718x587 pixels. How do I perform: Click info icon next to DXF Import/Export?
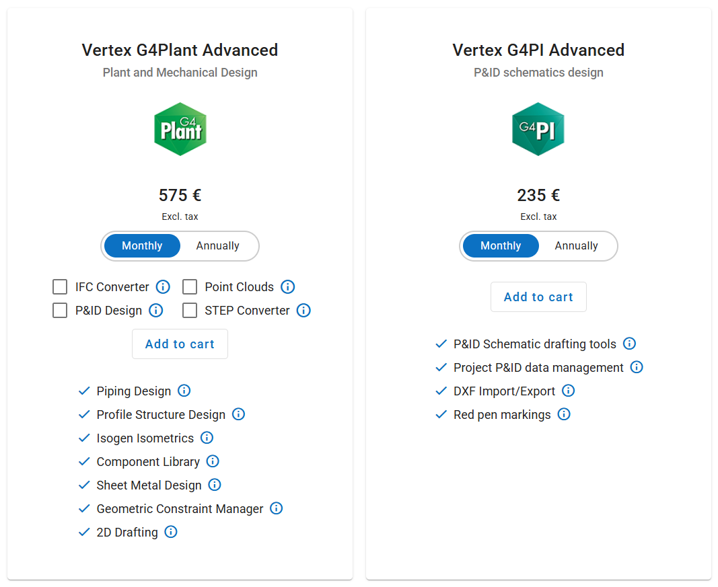point(568,391)
